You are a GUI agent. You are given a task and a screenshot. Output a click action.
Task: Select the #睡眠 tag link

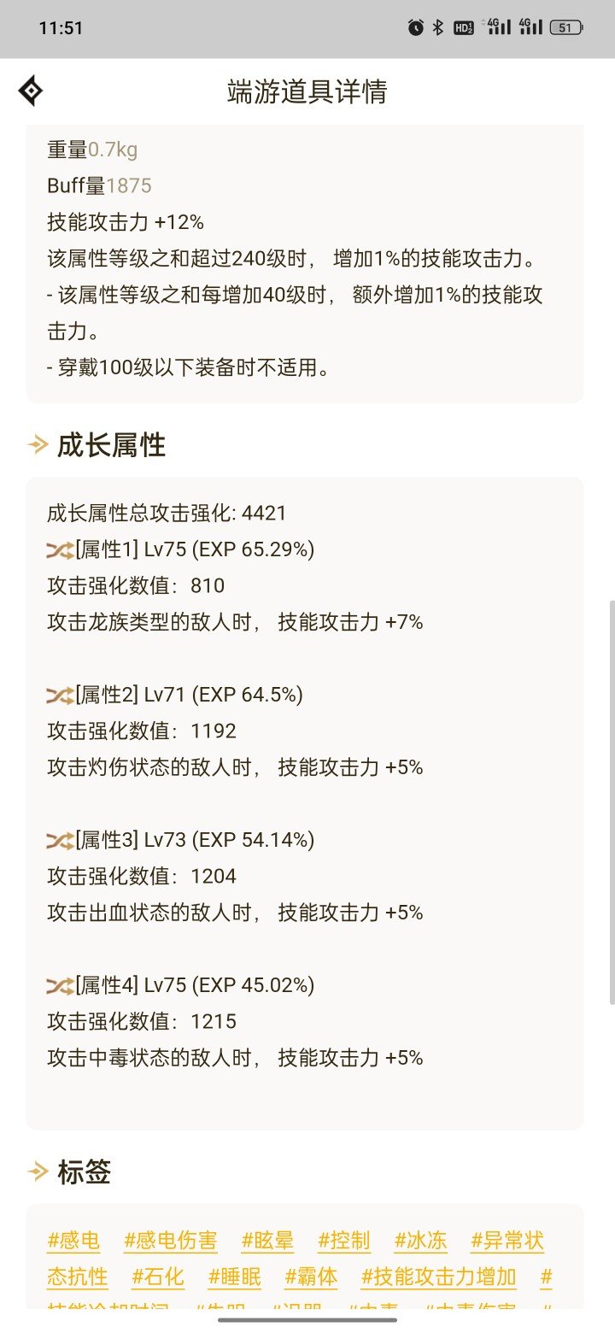point(235,1277)
